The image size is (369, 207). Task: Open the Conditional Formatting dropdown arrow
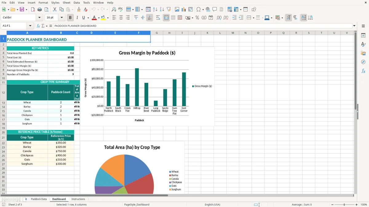[282, 18]
